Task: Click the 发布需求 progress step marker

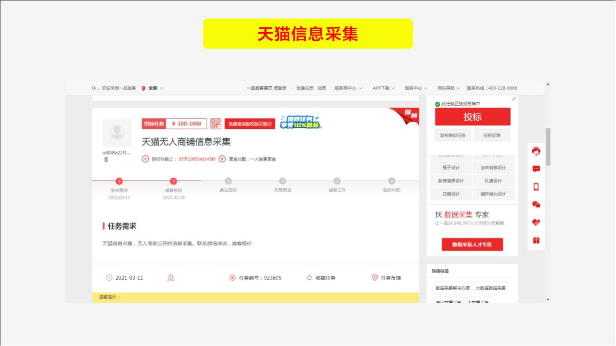Action: [x=119, y=181]
